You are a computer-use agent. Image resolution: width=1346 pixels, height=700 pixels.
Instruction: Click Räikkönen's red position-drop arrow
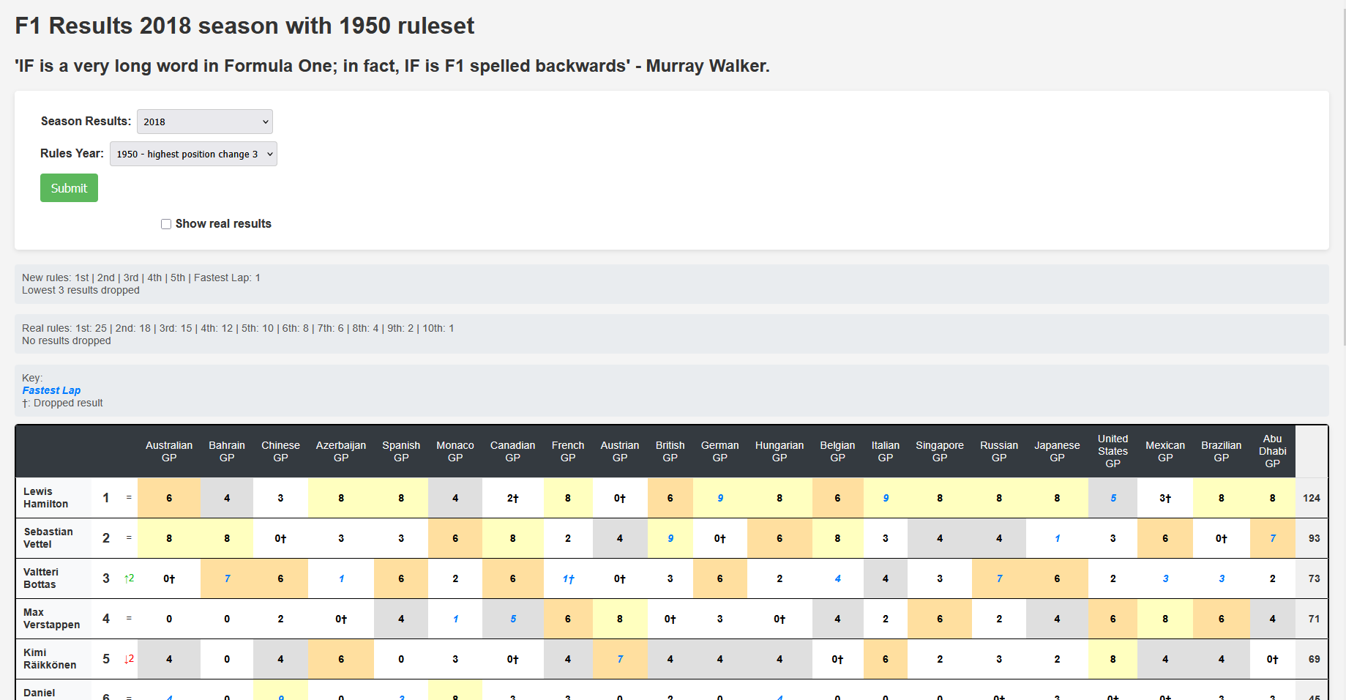(129, 659)
